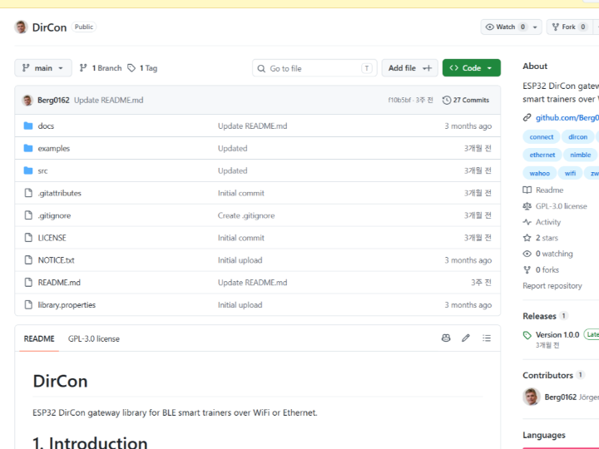The width and height of the screenshot is (599, 449).
Task: Open the Berg0162 author link in commit row
Action: click(x=53, y=100)
